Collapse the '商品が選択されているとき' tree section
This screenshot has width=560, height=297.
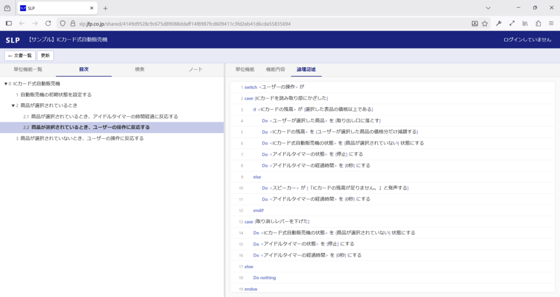13,105
